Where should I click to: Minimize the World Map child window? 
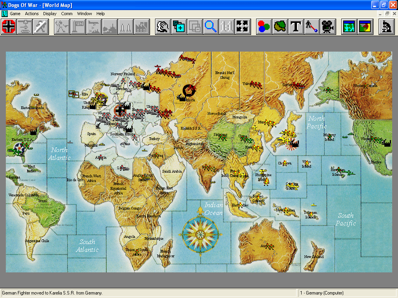coord(380,14)
